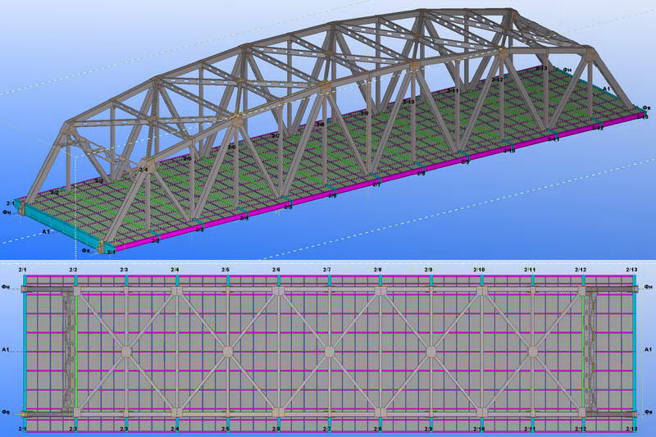656x437 pixels.
Task: Click grid label 2/7 atop plan view
Action: (326, 270)
